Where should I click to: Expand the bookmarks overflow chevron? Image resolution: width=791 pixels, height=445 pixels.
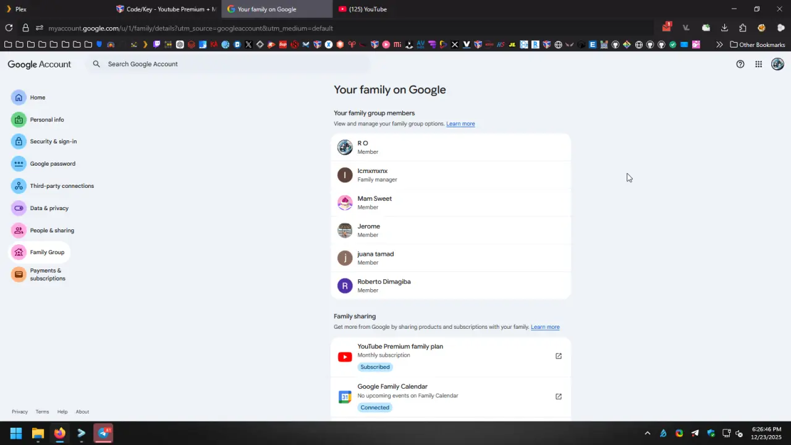click(719, 44)
